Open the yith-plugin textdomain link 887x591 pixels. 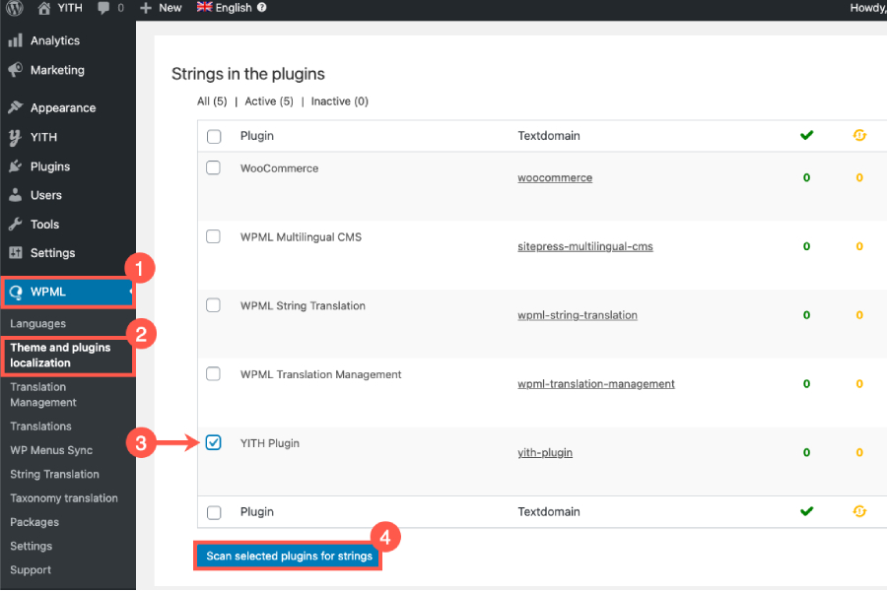pos(545,452)
